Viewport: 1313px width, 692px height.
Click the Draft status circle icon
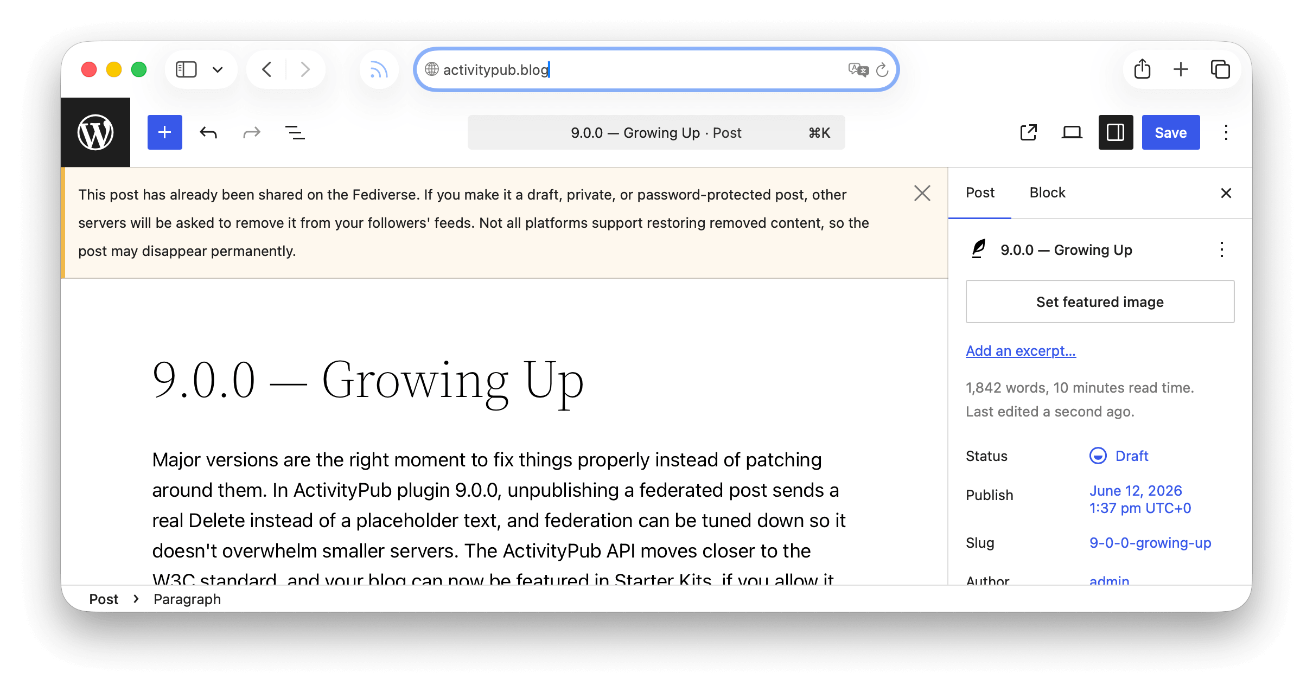tap(1098, 456)
